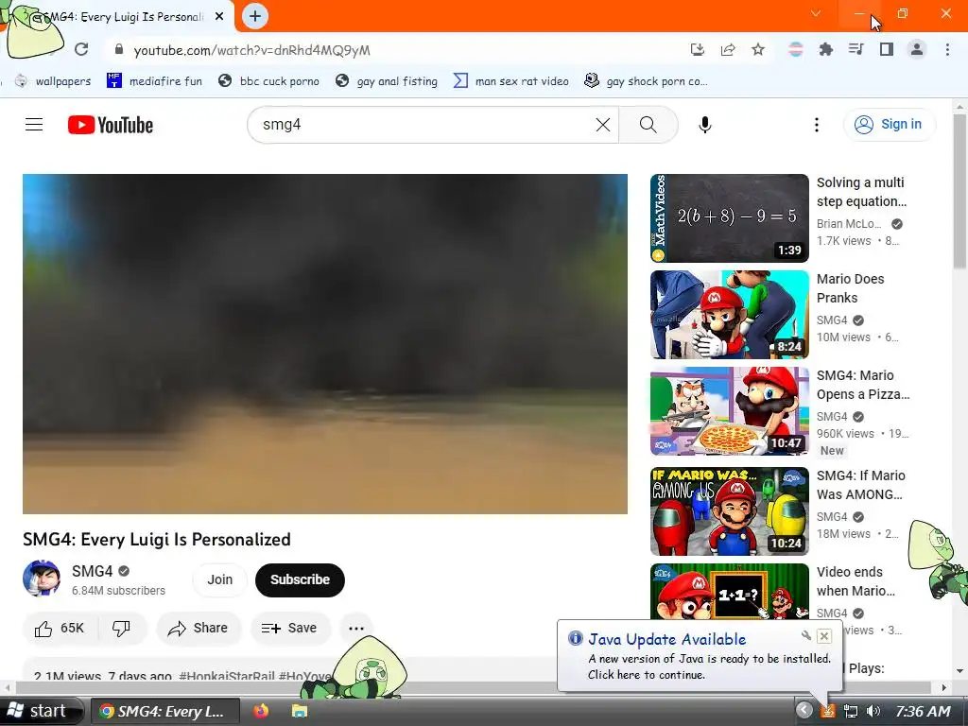Open If Mario Was AMONG US thumbnail

(729, 511)
